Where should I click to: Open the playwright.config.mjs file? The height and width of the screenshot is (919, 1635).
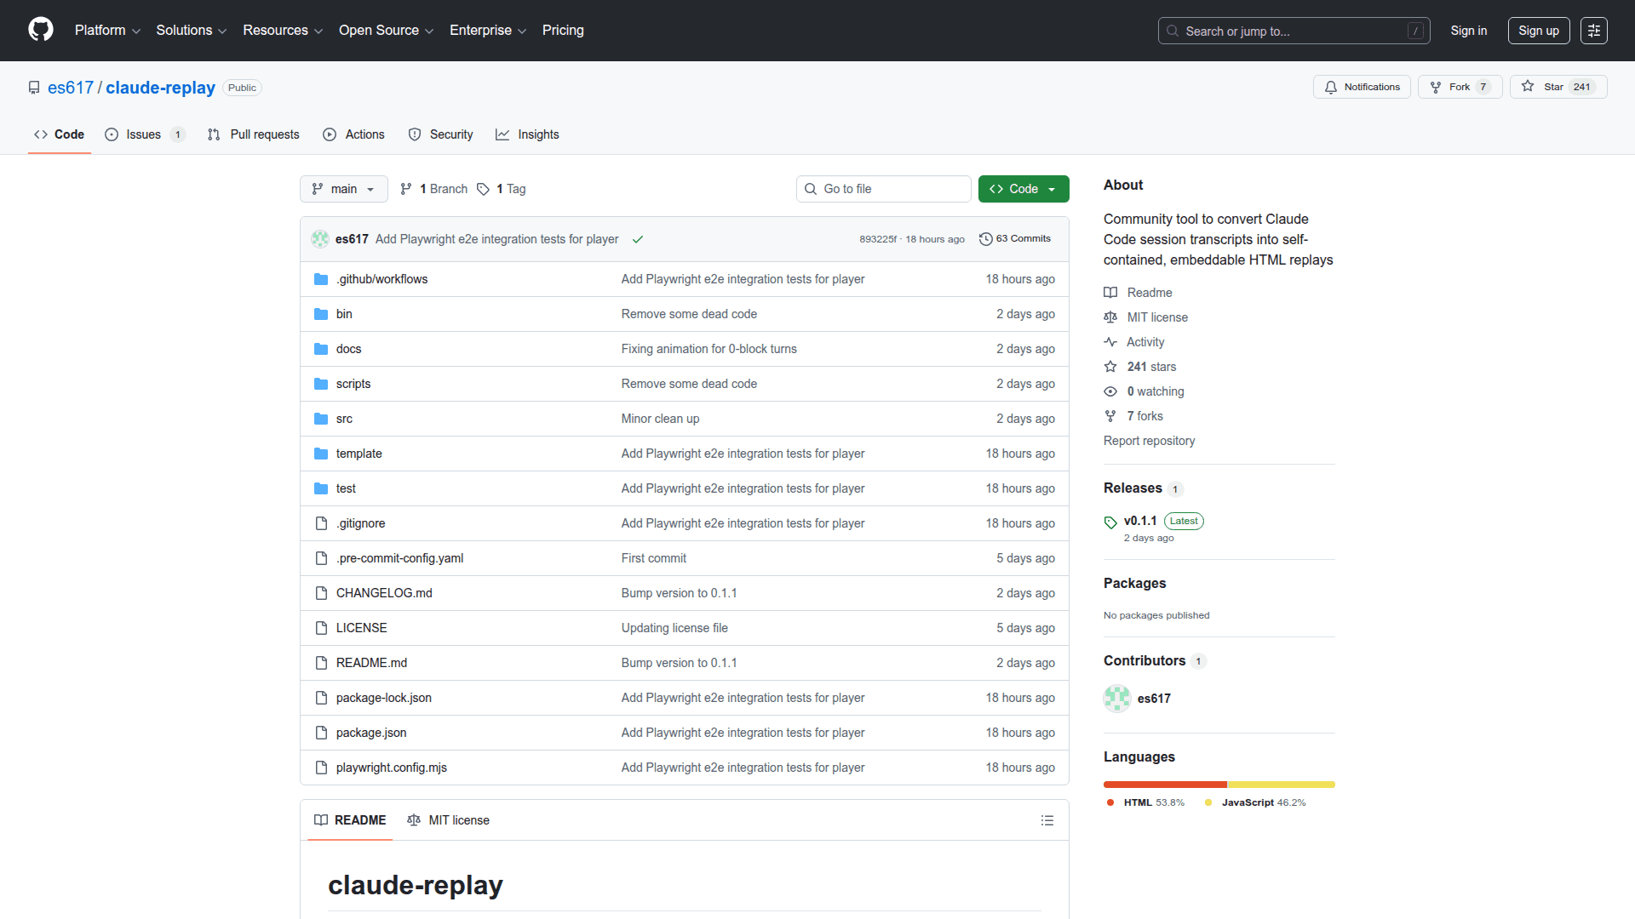click(391, 768)
